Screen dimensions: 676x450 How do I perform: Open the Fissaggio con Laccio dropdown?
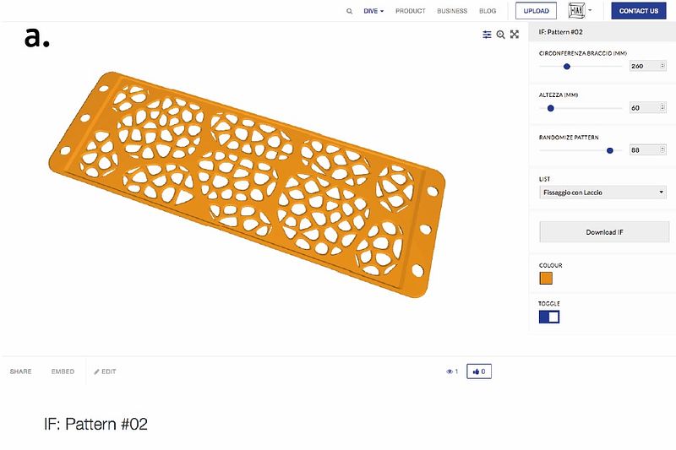point(602,192)
